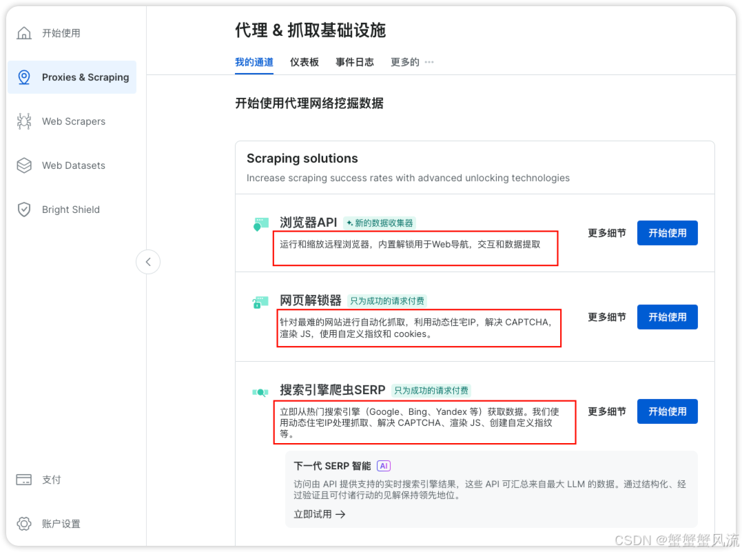Open 账户设置 in the sidebar
Image resolution: width=742 pixels, height=552 pixels.
(72, 524)
